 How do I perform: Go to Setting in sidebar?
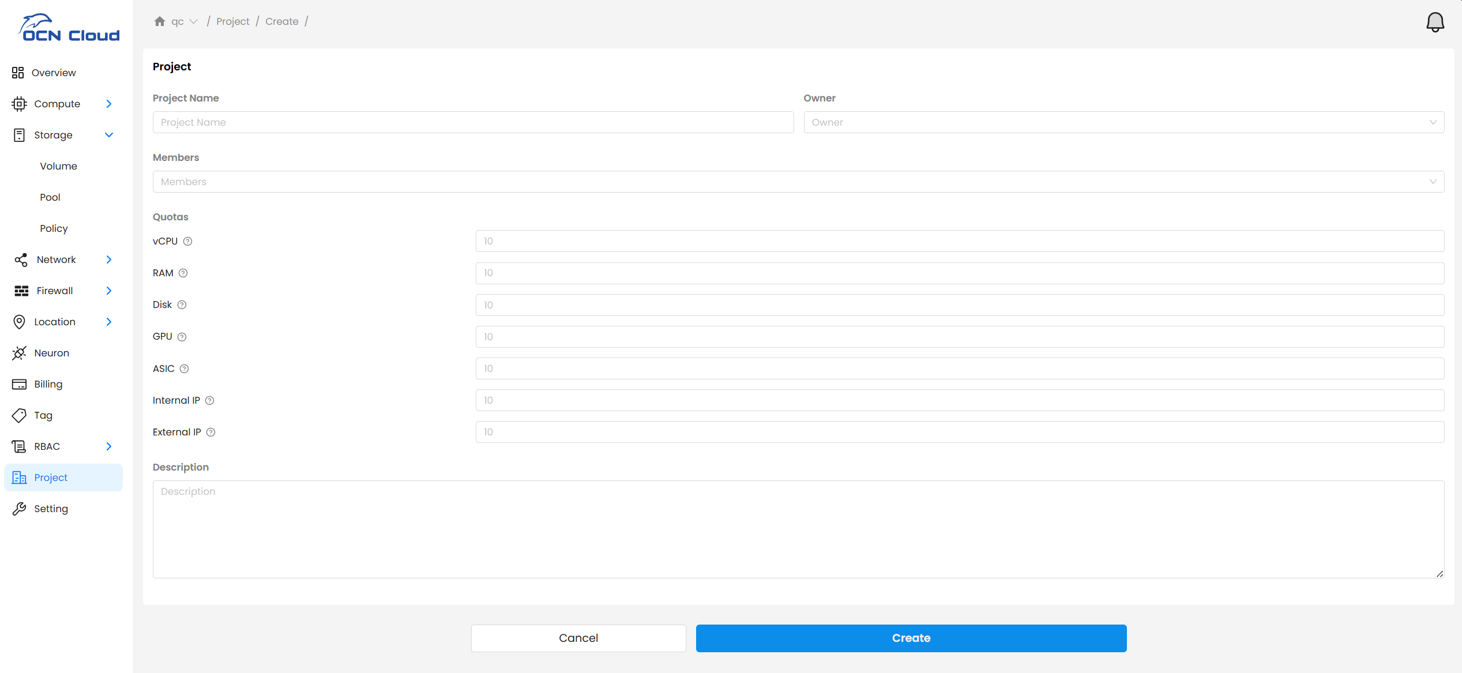[51, 509]
